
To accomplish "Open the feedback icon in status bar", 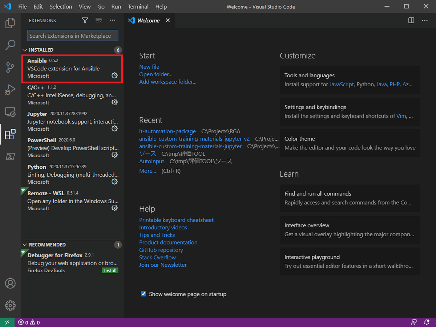I will point(414,322).
